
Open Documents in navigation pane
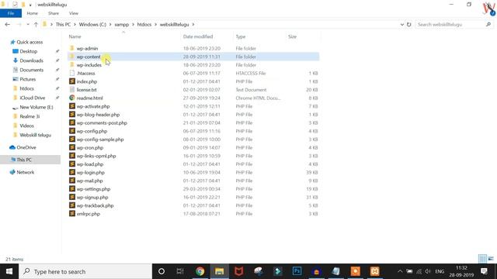[31, 70]
